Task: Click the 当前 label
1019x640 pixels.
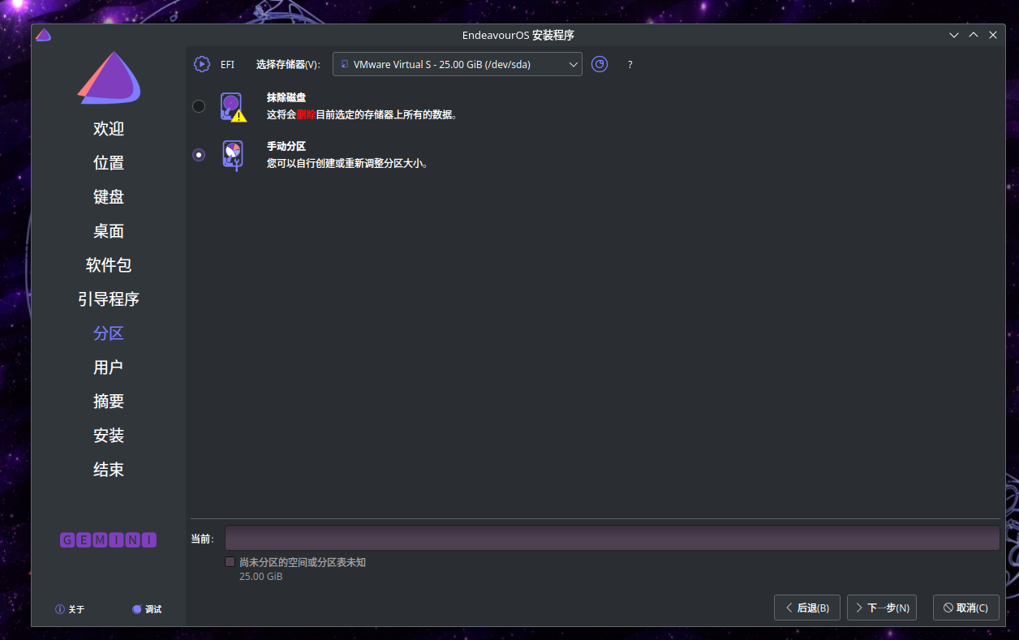Action: (x=202, y=539)
